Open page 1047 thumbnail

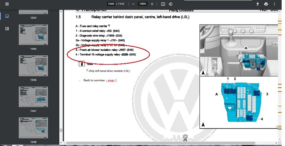(x=33, y=97)
